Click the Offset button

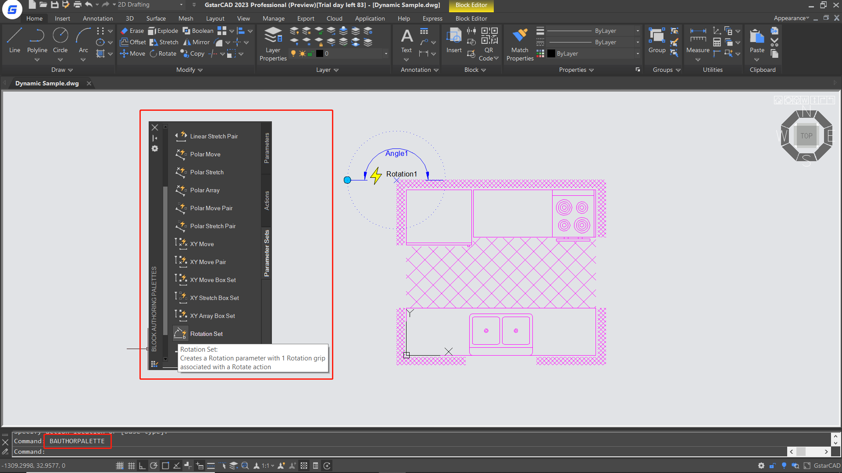(133, 42)
